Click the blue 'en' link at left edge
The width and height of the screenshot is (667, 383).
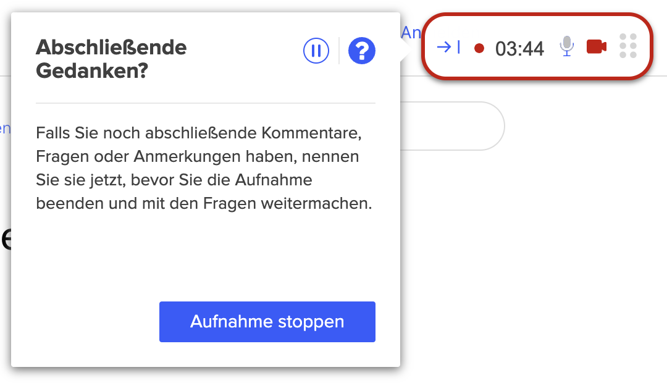click(x=6, y=128)
